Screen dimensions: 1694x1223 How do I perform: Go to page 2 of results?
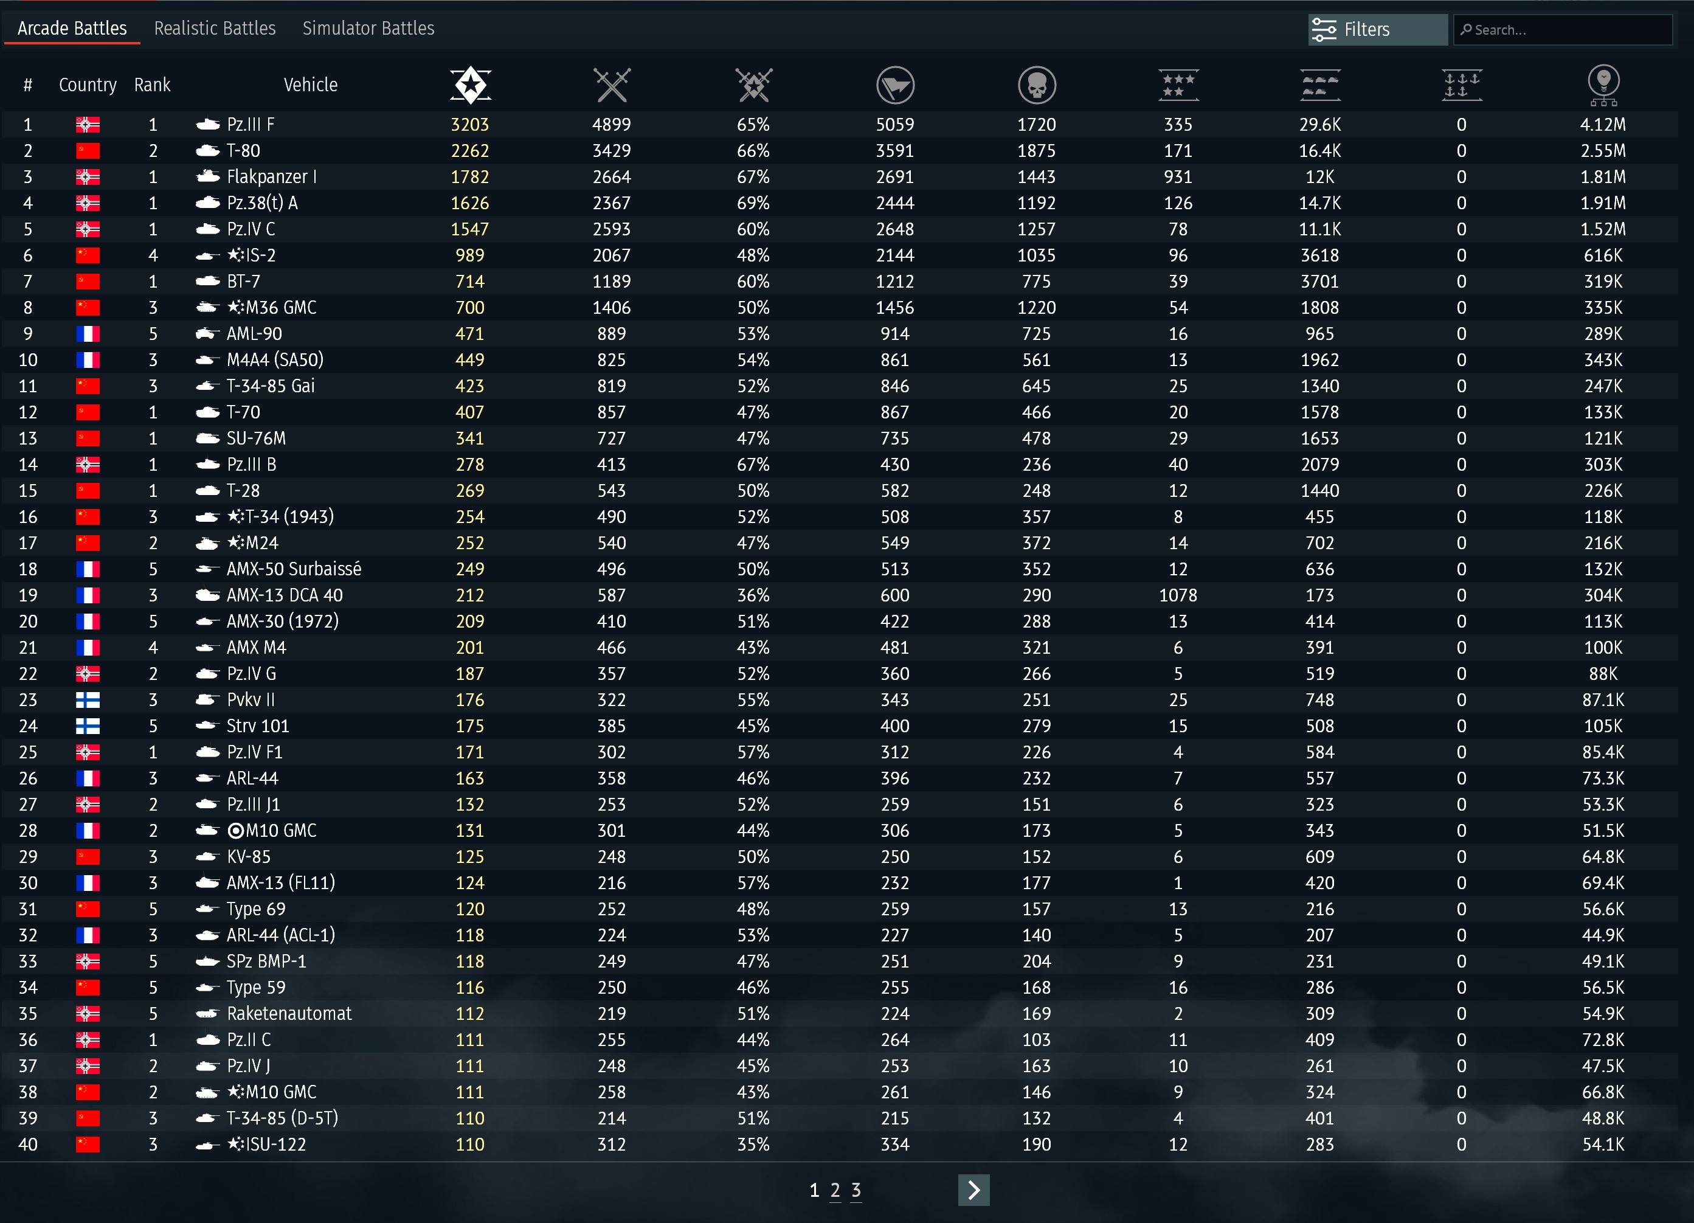(x=835, y=1190)
